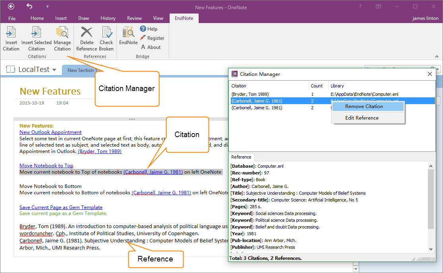The width and height of the screenshot is (443, 273).
Task: Click the Year 1981 line
Action: [x=243, y=234]
